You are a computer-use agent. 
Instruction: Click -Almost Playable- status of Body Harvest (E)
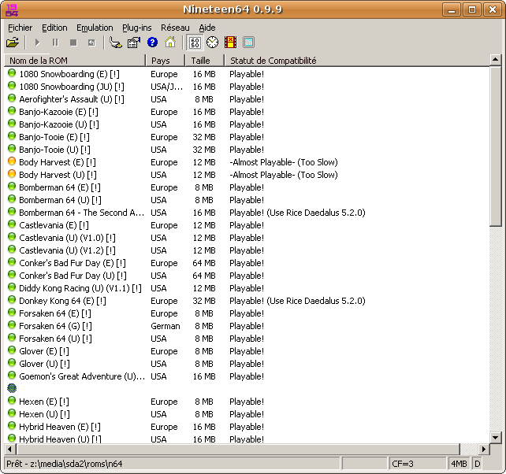coord(284,162)
